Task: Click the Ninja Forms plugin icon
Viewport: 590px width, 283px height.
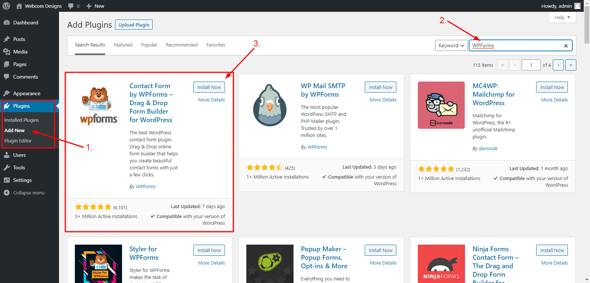Action: coord(441,264)
